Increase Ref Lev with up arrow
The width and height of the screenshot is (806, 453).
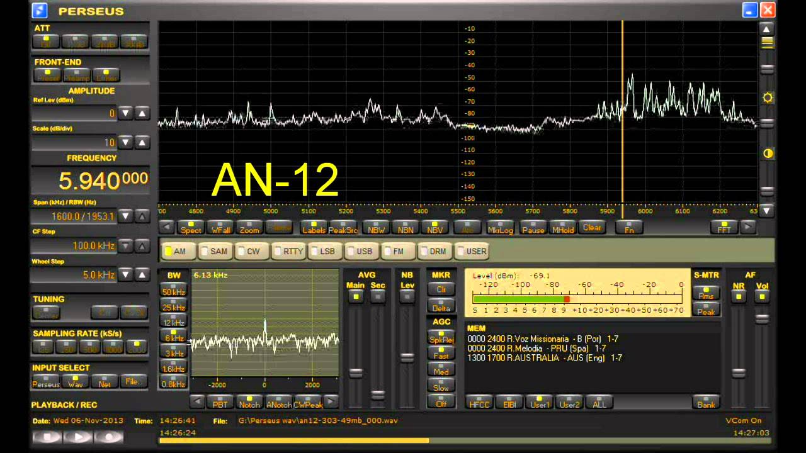[x=142, y=113]
